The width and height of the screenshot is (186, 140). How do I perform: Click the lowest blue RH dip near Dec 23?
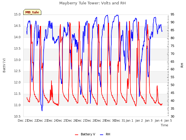click(42, 110)
